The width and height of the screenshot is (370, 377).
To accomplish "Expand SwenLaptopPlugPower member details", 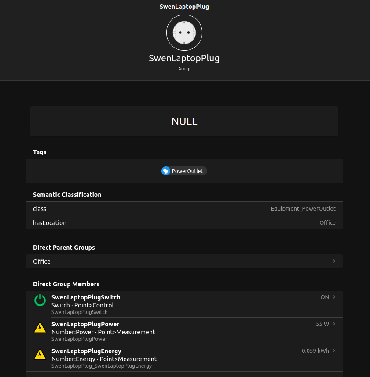I will click(334, 324).
